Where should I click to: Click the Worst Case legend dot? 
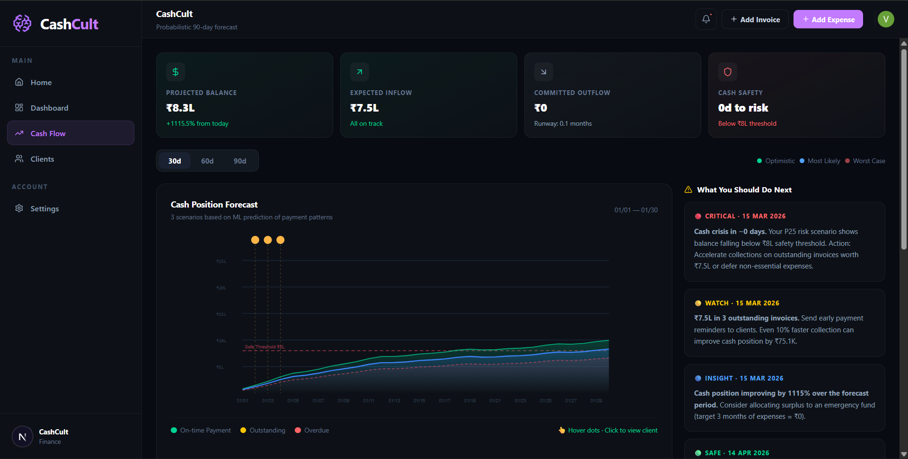click(x=847, y=161)
